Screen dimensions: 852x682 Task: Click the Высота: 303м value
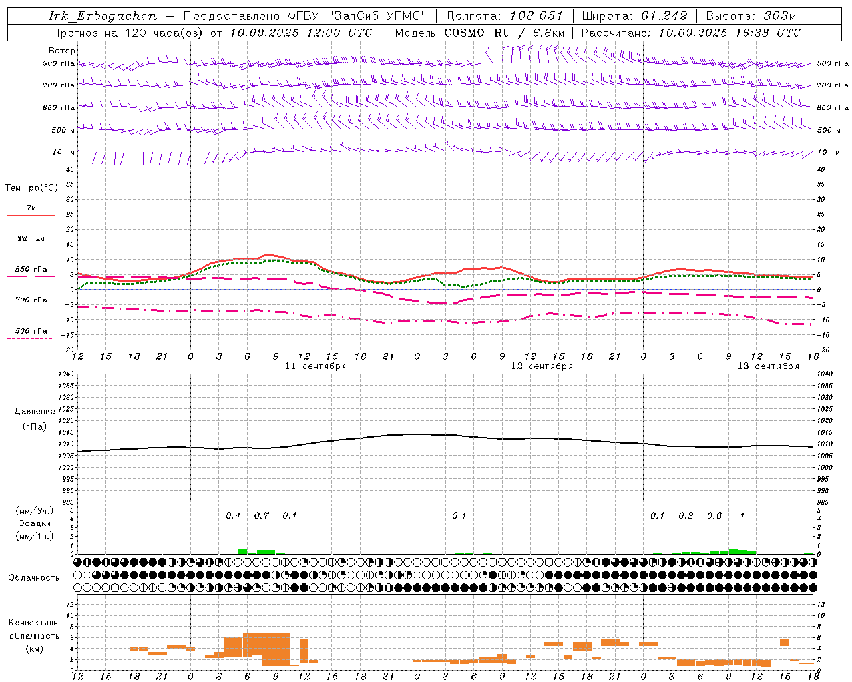[x=751, y=16]
